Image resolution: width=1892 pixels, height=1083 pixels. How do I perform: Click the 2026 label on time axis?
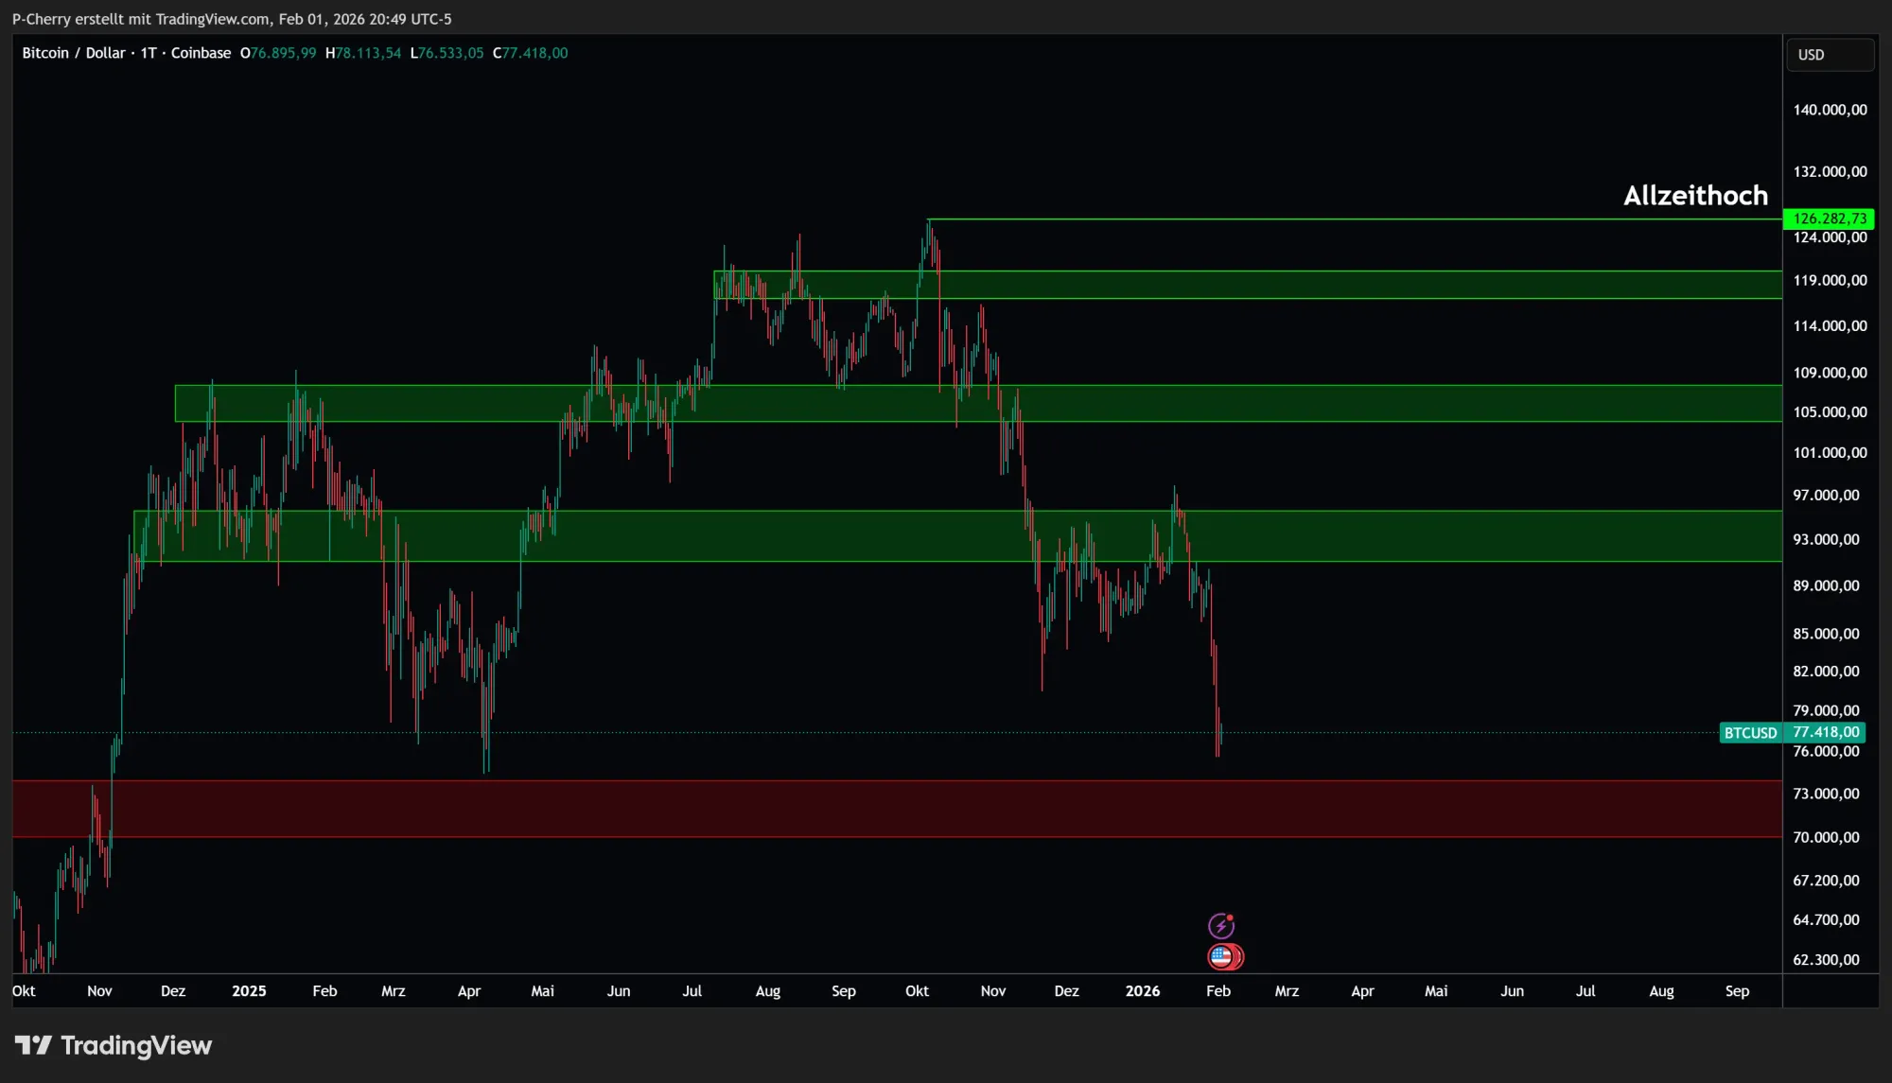click(x=1142, y=991)
